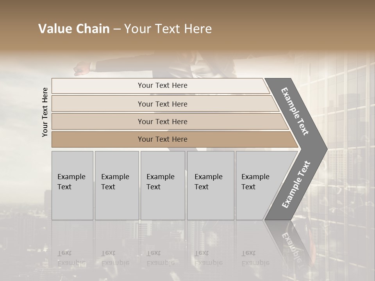375x281 pixels.
Task: Select the top lightest "Your Text Here" bar
Action: (162, 85)
